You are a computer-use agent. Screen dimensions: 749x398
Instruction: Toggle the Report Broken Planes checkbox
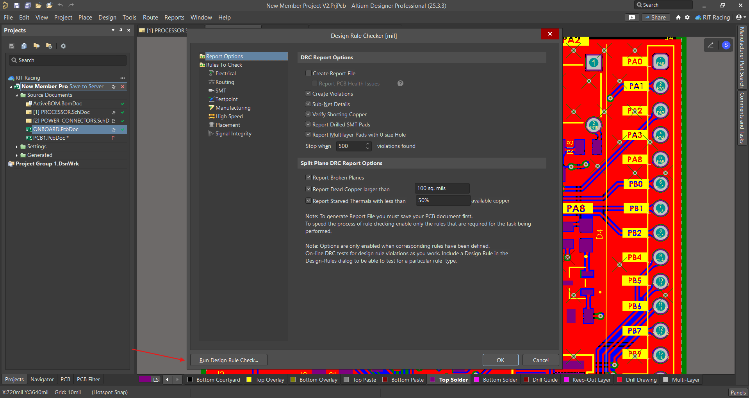[309, 177]
